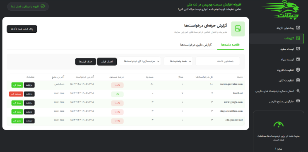Click the green report icon beside page title

pyautogui.click(x=238, y=29)
